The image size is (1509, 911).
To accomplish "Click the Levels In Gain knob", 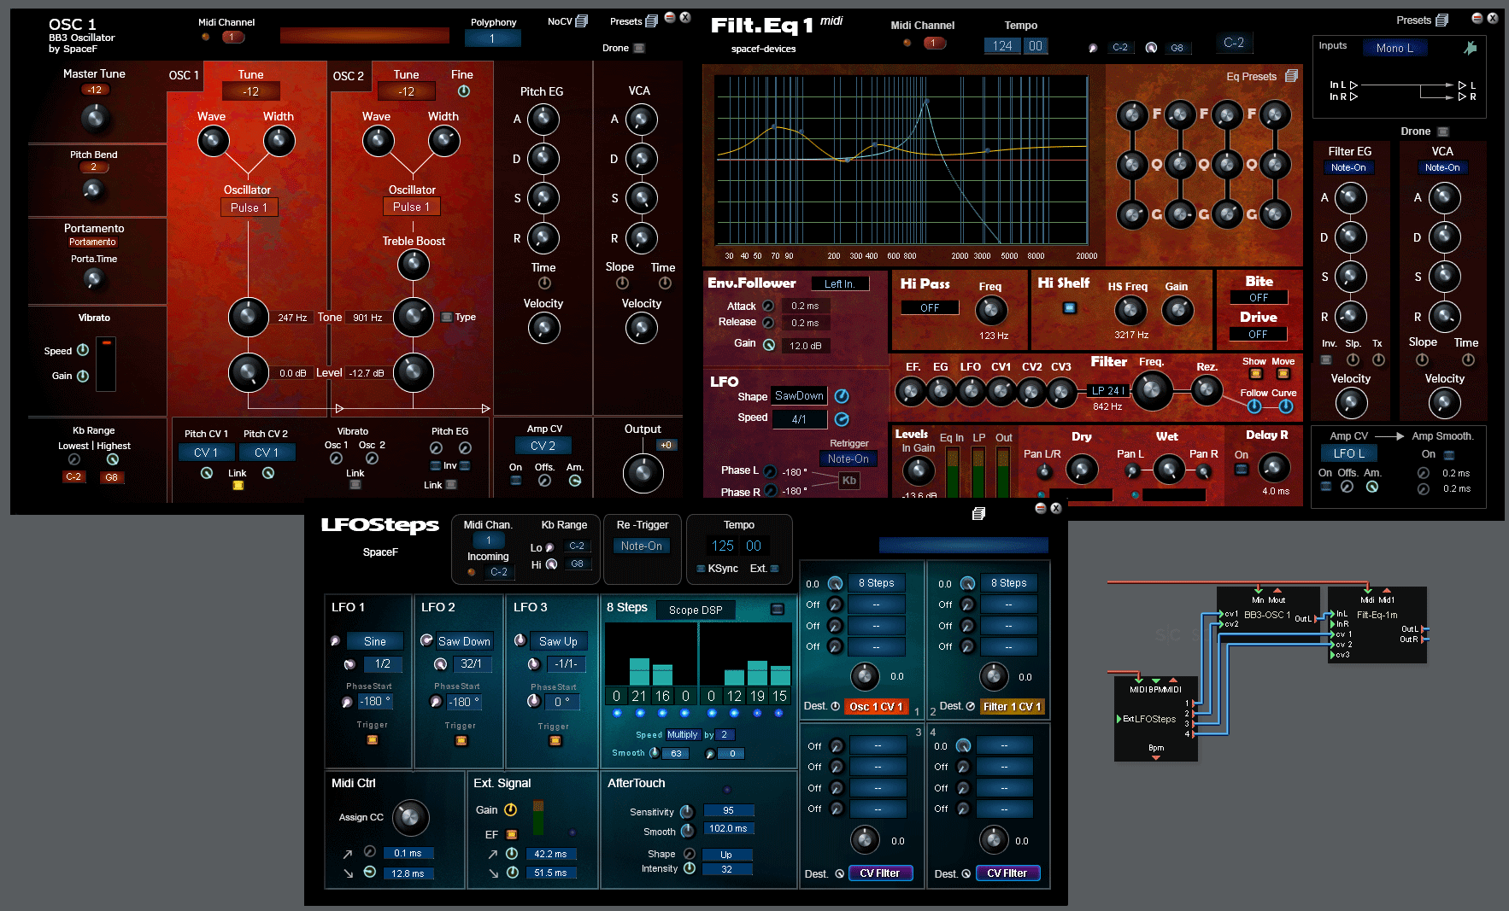I will click(x=919, y=470).
